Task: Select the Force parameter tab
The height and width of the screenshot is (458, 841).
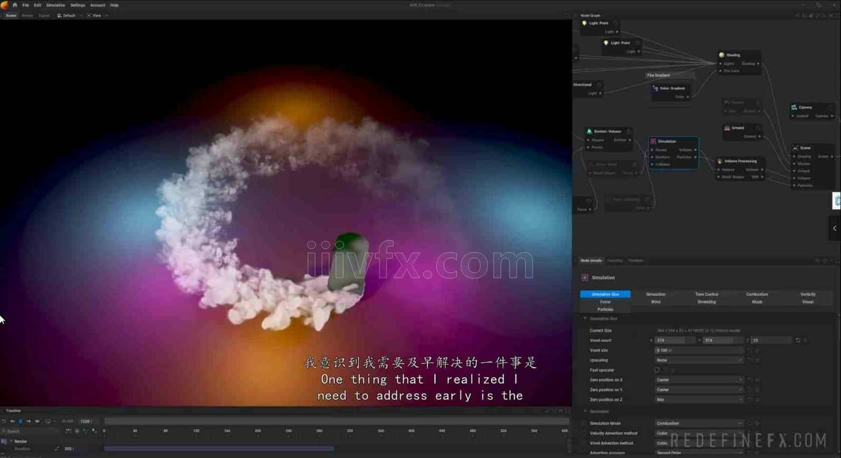Action: tap(605, 302)
